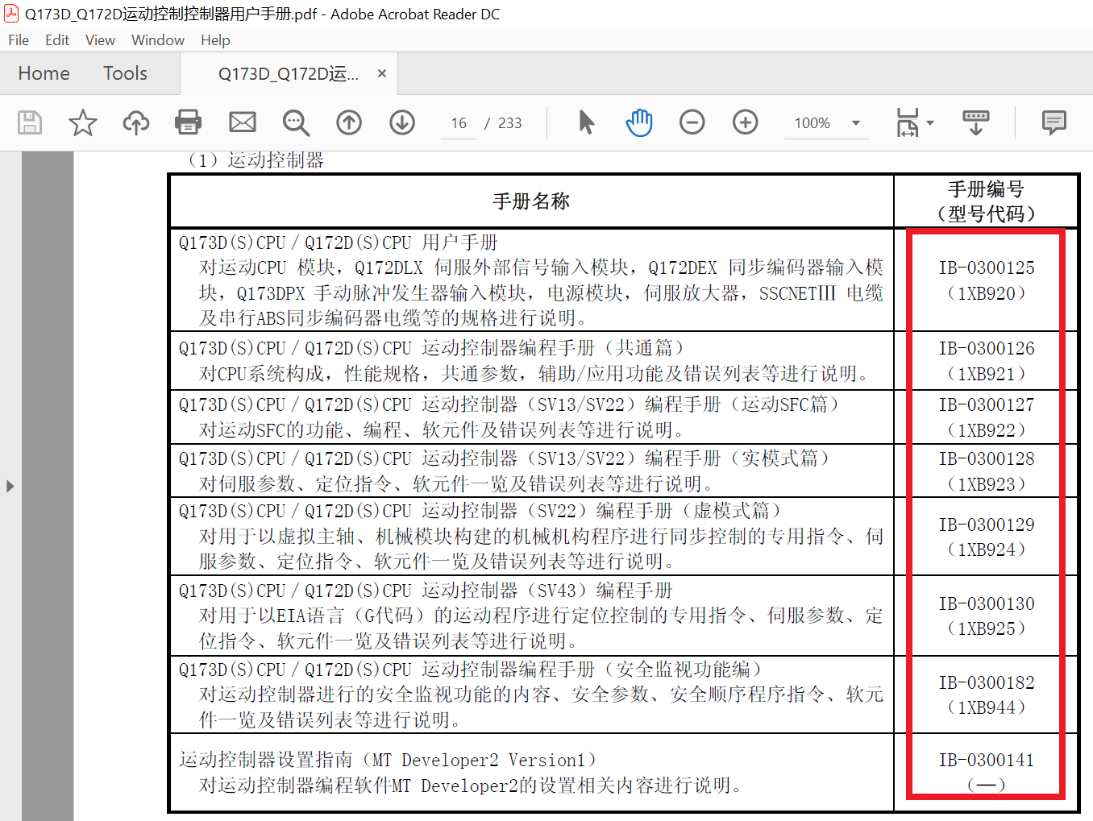Expand the left navigation pane
Image resolution: width=1093 pixels, height=821 pixels.
10,486
